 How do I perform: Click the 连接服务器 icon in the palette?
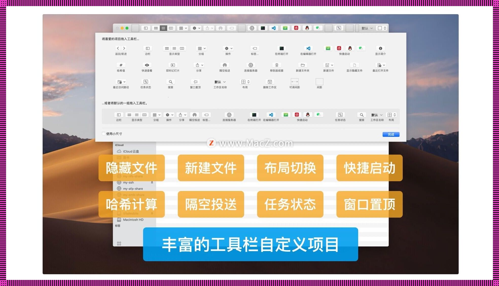pyautogui.click(x=251, y=65)
